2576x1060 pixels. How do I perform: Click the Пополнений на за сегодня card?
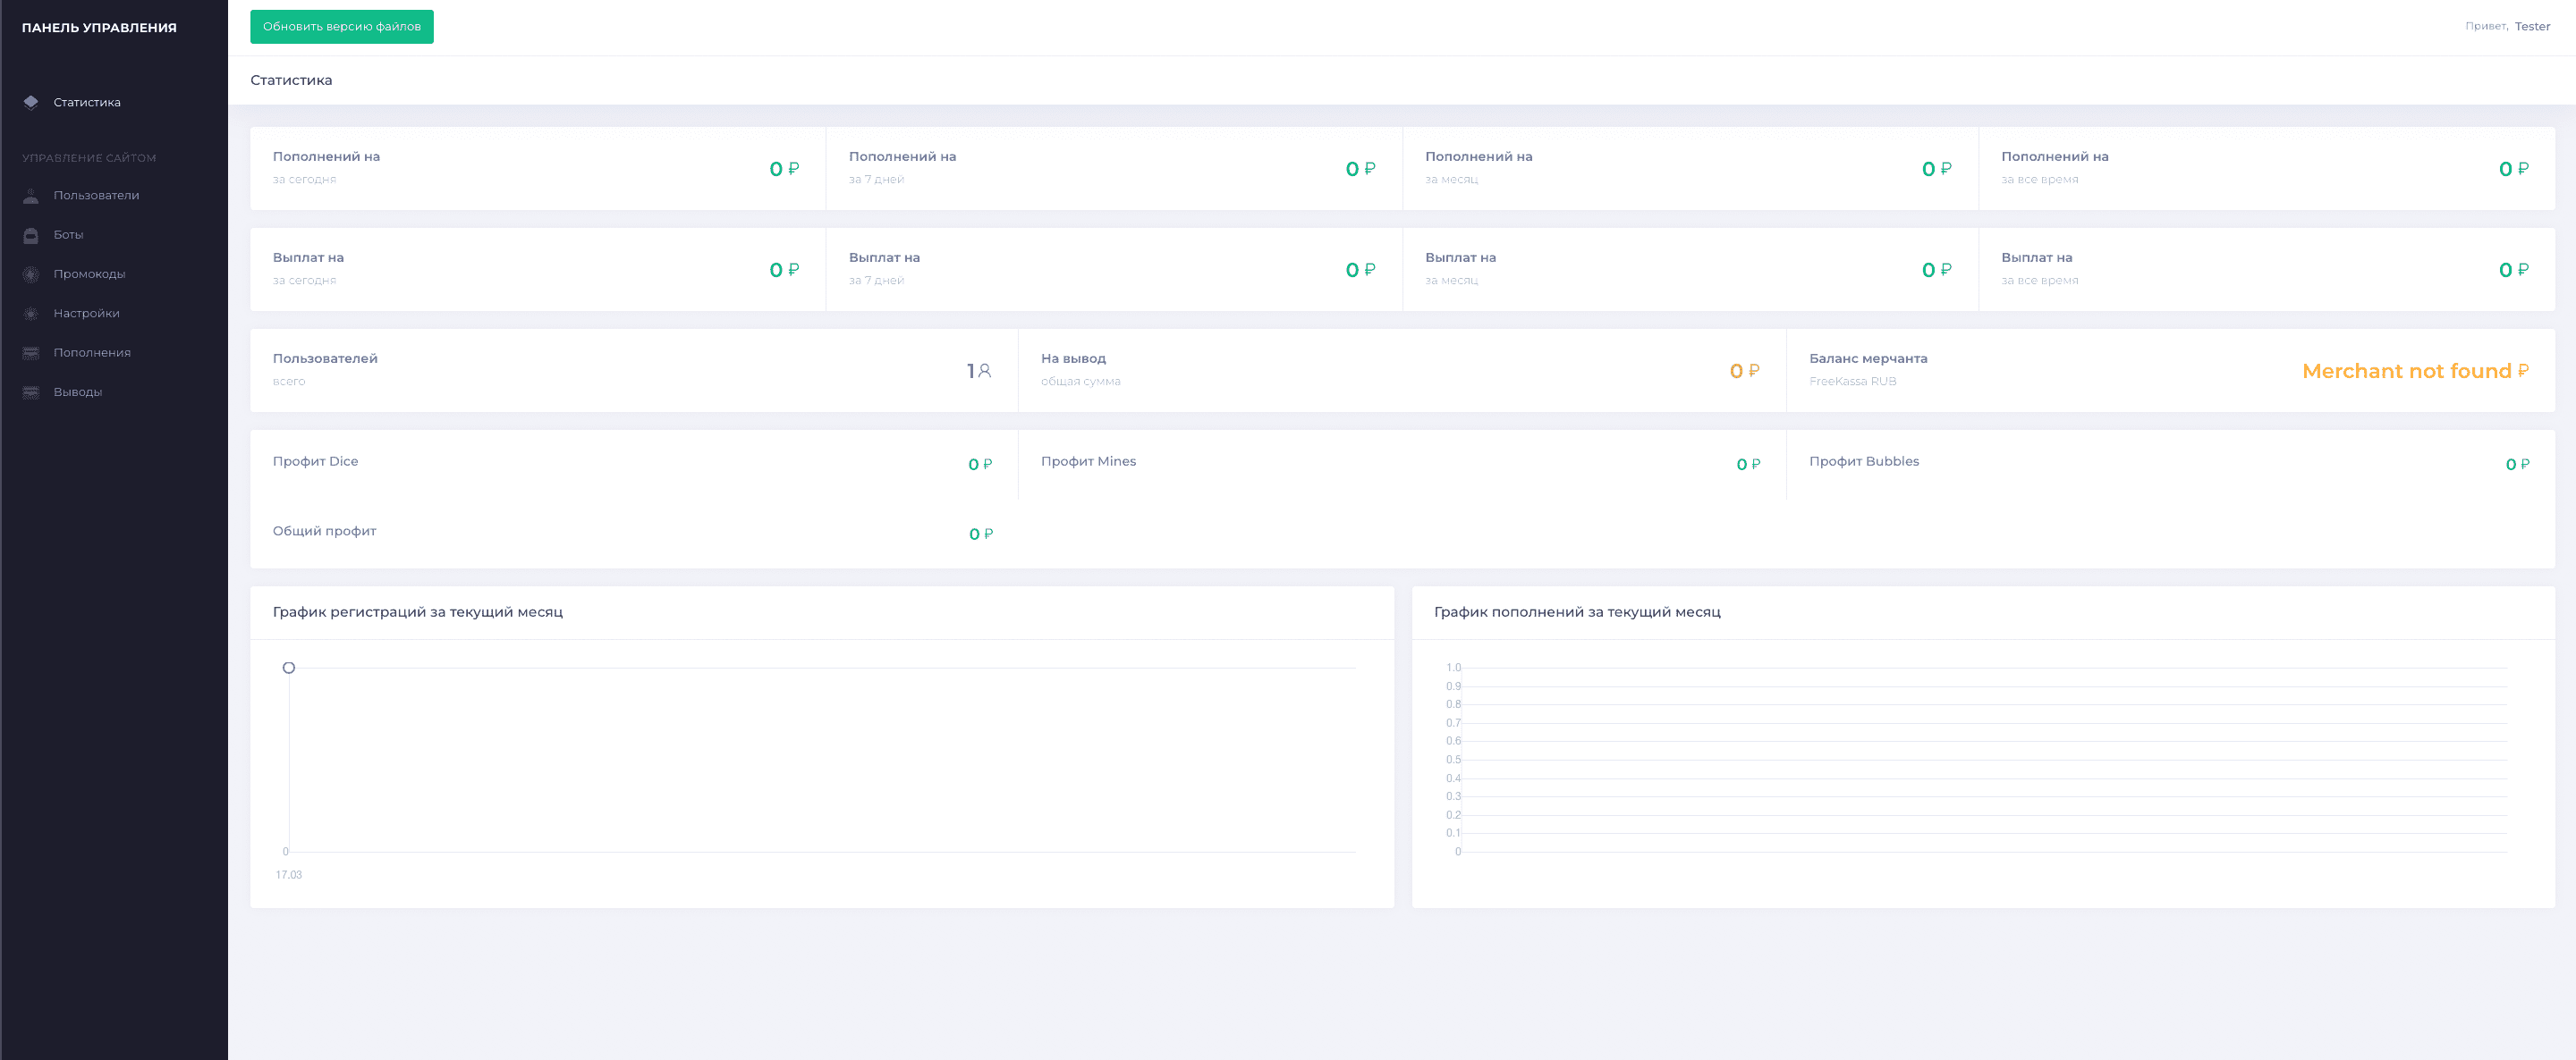pyautogui.click(x=537, y=168)
